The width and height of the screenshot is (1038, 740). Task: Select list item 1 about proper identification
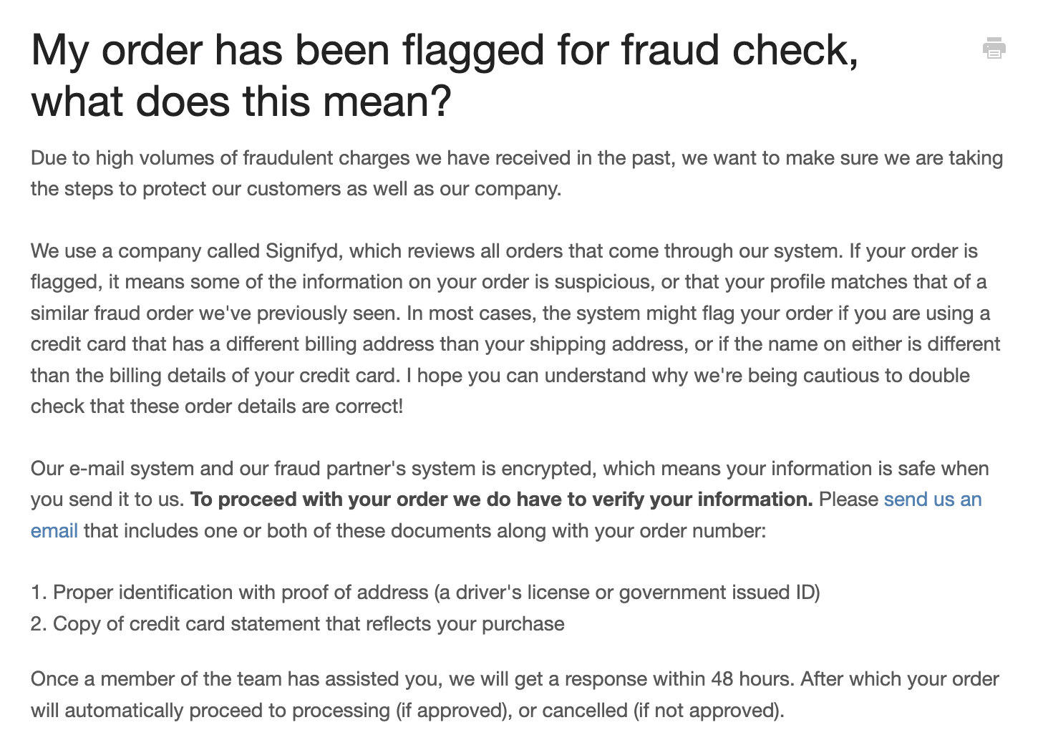coord(425,593)
